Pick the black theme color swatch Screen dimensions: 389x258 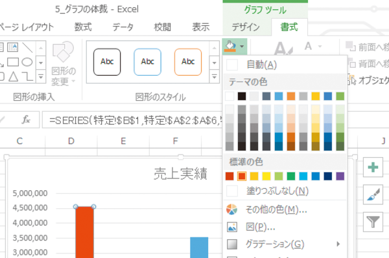coord(242,96)
